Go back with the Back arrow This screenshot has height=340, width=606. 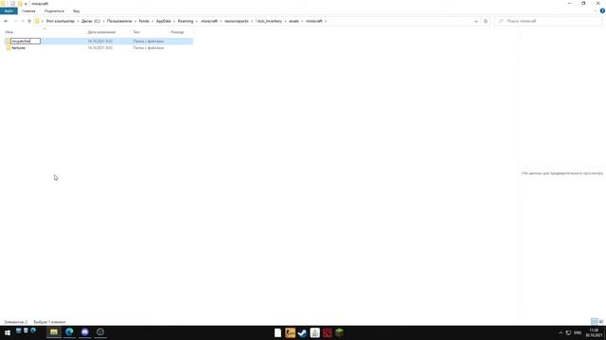tap(6, 21)
